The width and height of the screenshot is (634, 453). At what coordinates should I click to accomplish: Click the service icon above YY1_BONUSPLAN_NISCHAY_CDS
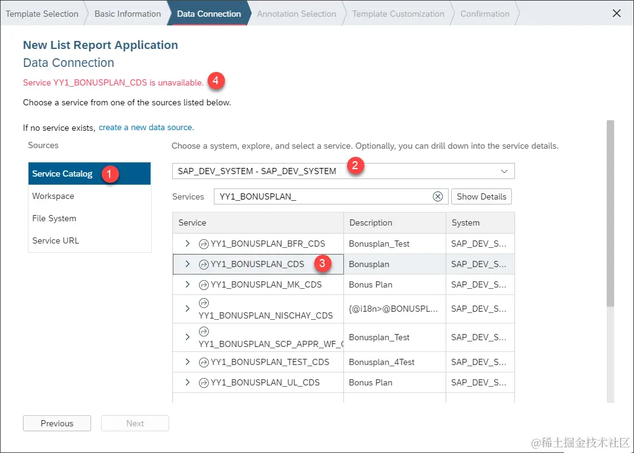click(204, 303)
